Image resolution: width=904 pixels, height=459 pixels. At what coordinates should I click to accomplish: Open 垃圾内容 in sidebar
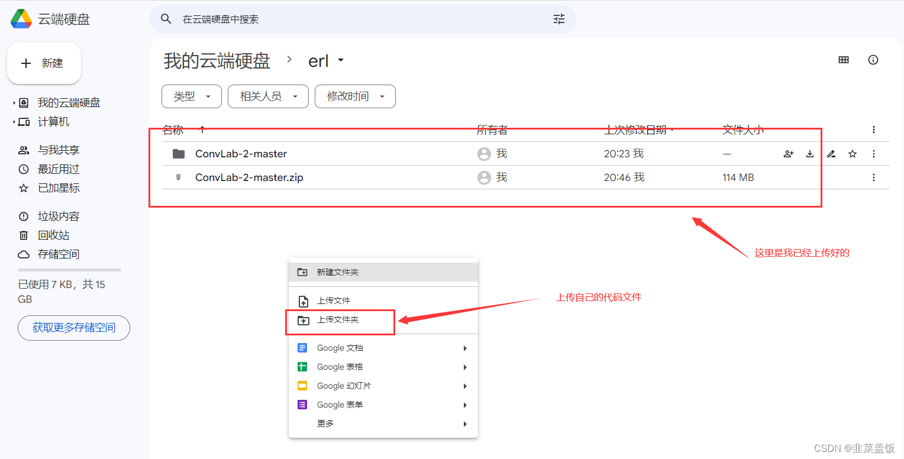point(59,216)
